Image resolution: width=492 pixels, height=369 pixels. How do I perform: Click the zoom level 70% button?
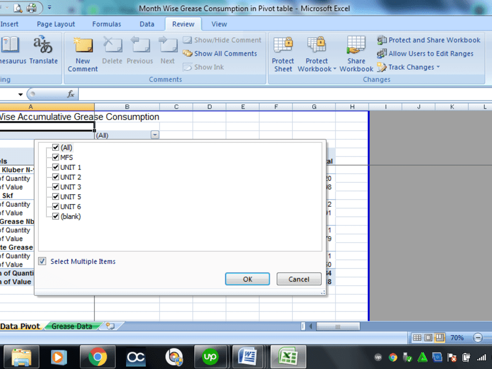click(457, 338)
